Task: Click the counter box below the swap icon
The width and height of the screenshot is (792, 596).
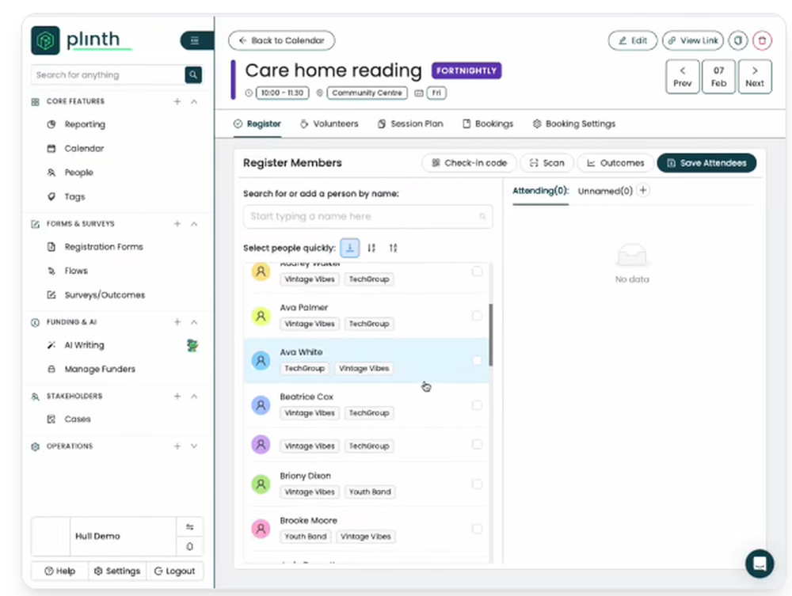Action: coord(190,547)
